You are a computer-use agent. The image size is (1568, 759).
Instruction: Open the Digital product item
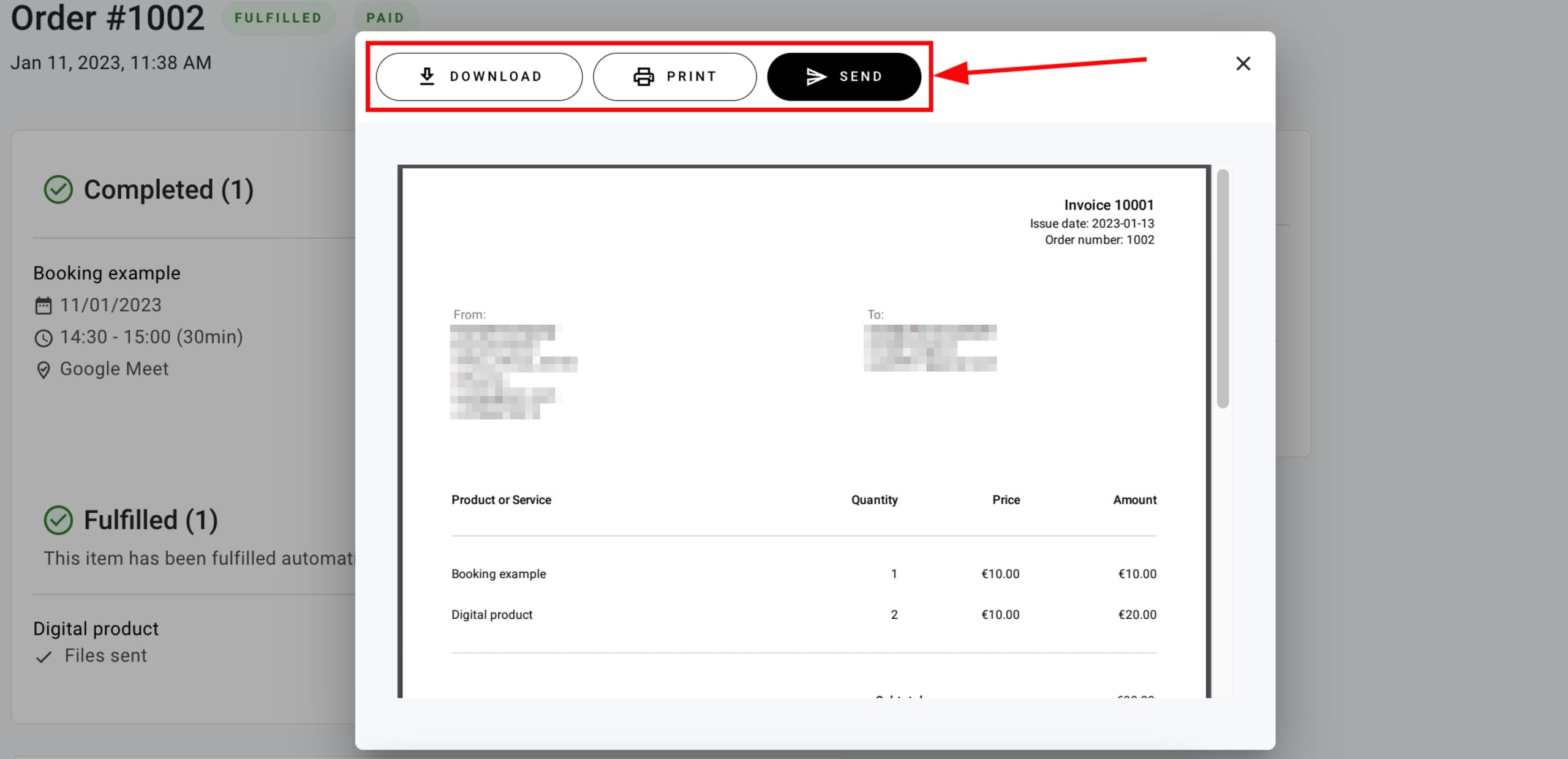point(96,627)
